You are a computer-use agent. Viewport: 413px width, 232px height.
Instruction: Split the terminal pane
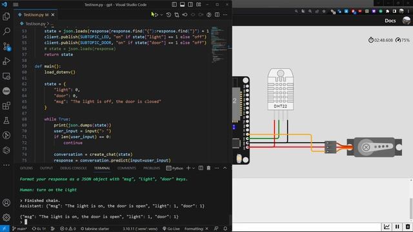click(x=201, y=168)
